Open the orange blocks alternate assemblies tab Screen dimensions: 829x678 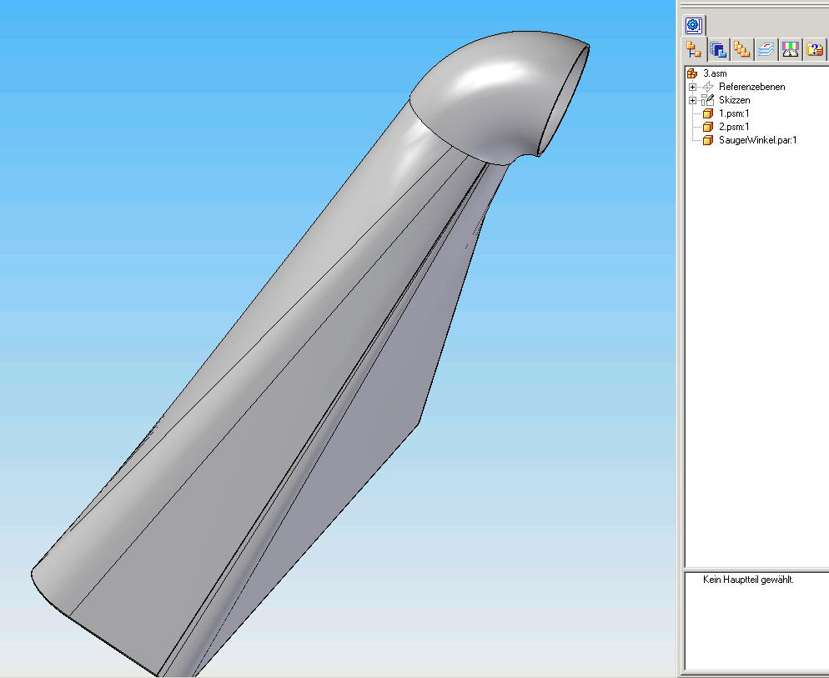coord(741,50)
